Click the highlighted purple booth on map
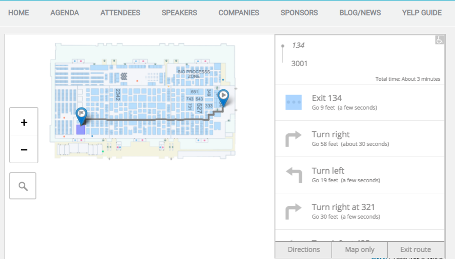This screenshot has height=259, width=455. (81, 129)
